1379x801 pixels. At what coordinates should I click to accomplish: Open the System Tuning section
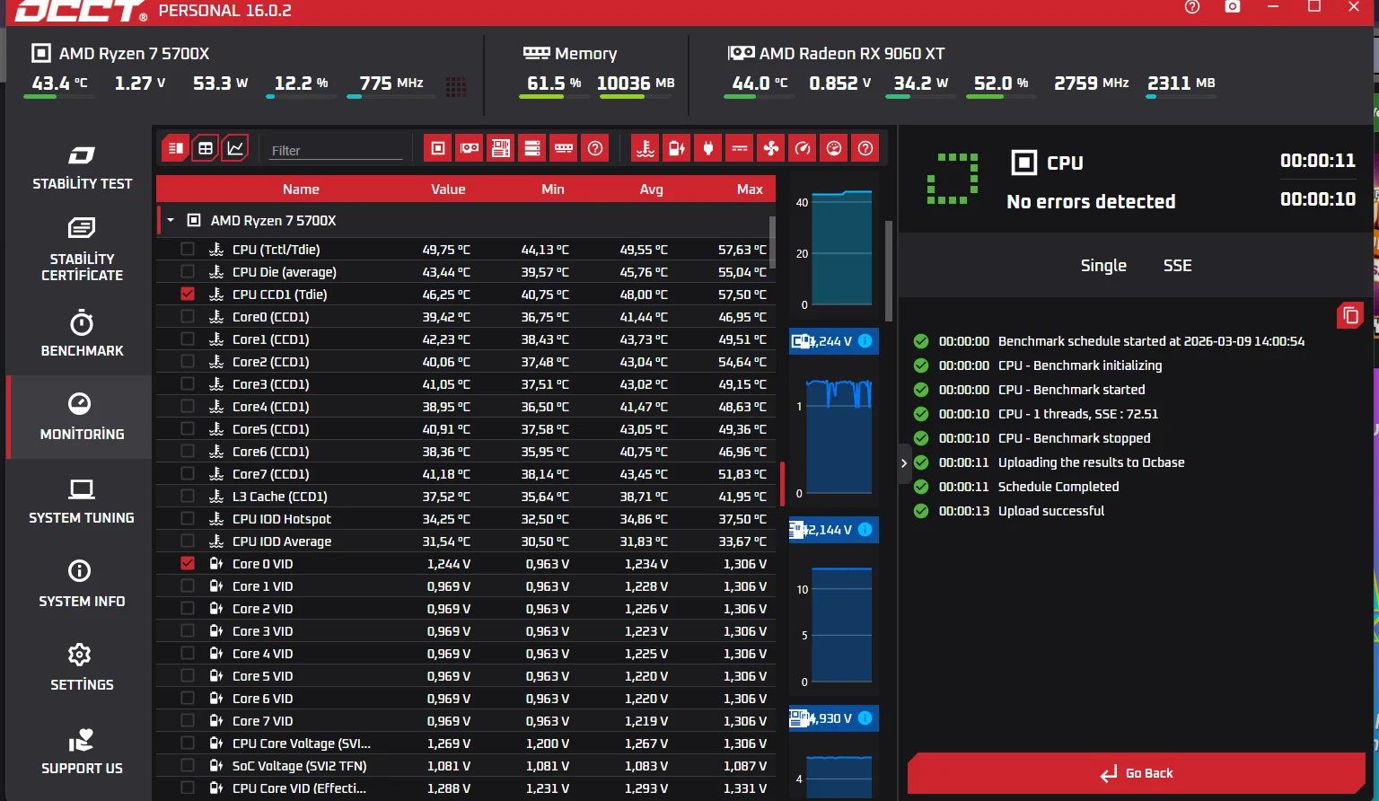click(82, 501)
